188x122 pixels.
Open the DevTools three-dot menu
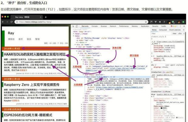180,26
